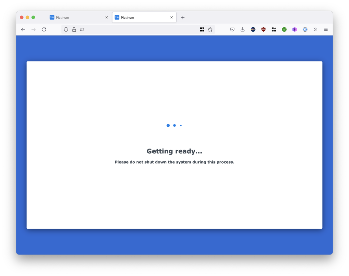Close the active Platinum tab

pos(172,17)
